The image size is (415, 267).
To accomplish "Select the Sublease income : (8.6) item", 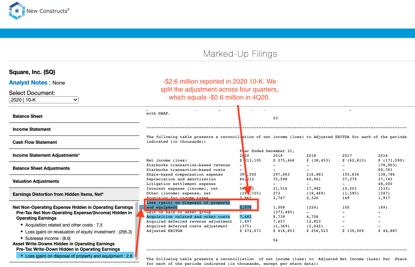I will [x=48, y=238].
